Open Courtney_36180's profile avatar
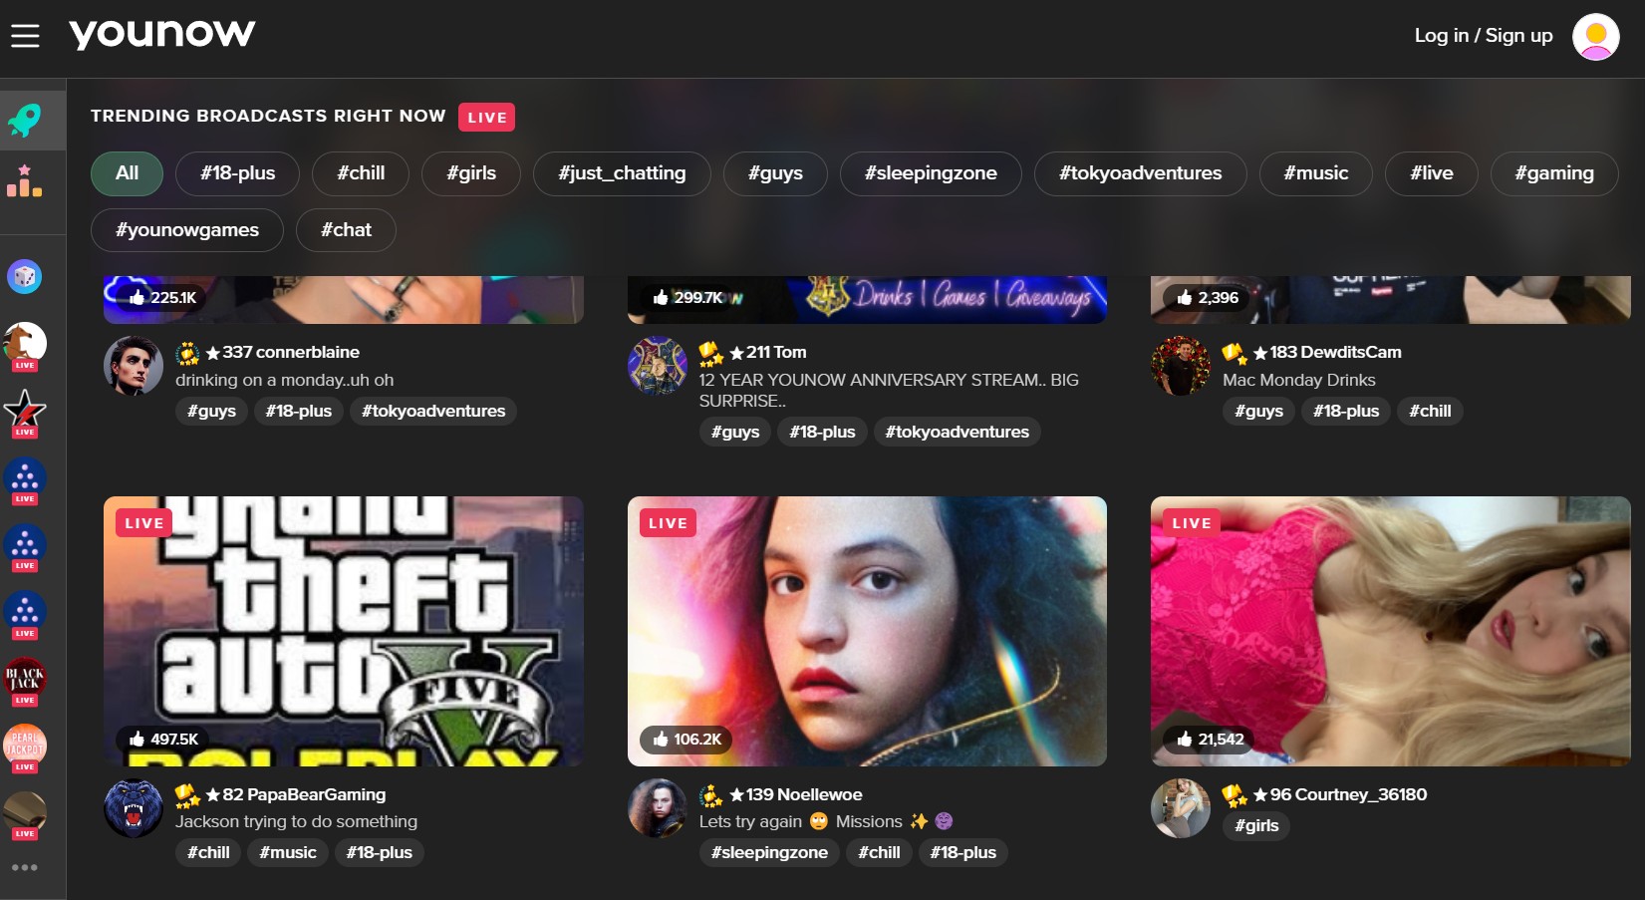This screenshot has height=900, width=1645. 1181,808
